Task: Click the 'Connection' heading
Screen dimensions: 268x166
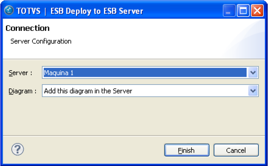Action: 27,28
